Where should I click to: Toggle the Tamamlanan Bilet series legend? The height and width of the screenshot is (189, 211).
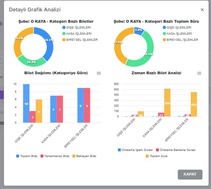55,156
